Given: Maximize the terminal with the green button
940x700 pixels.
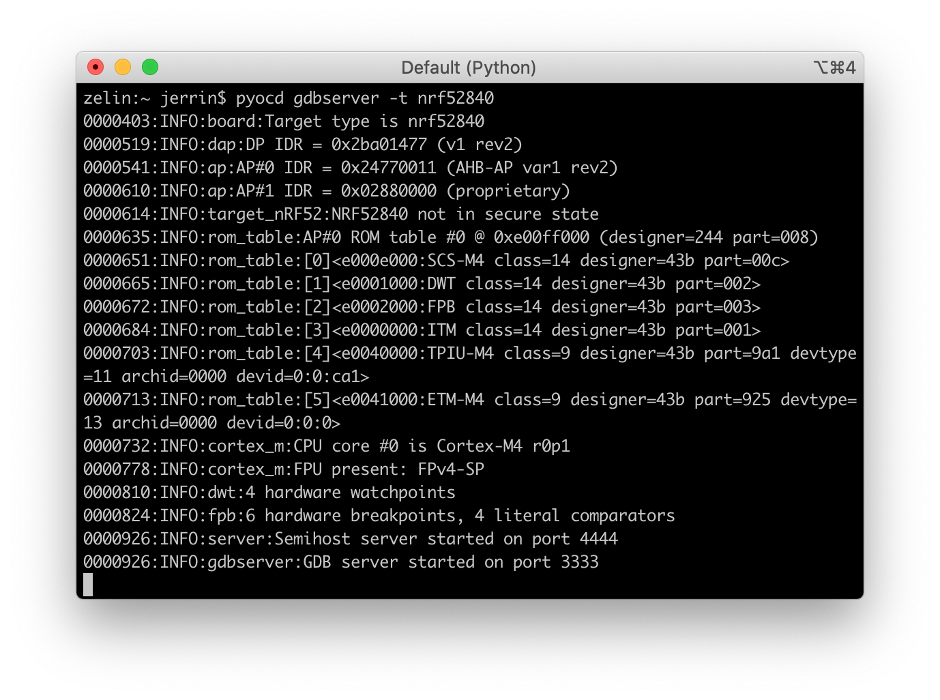Looking at the screenshot, I should [x=150, y=67].
